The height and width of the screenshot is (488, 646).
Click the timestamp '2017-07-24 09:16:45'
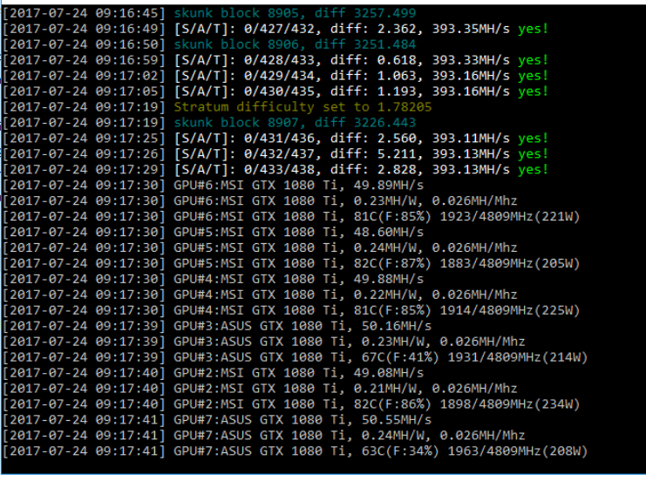[x=84, y=13]
